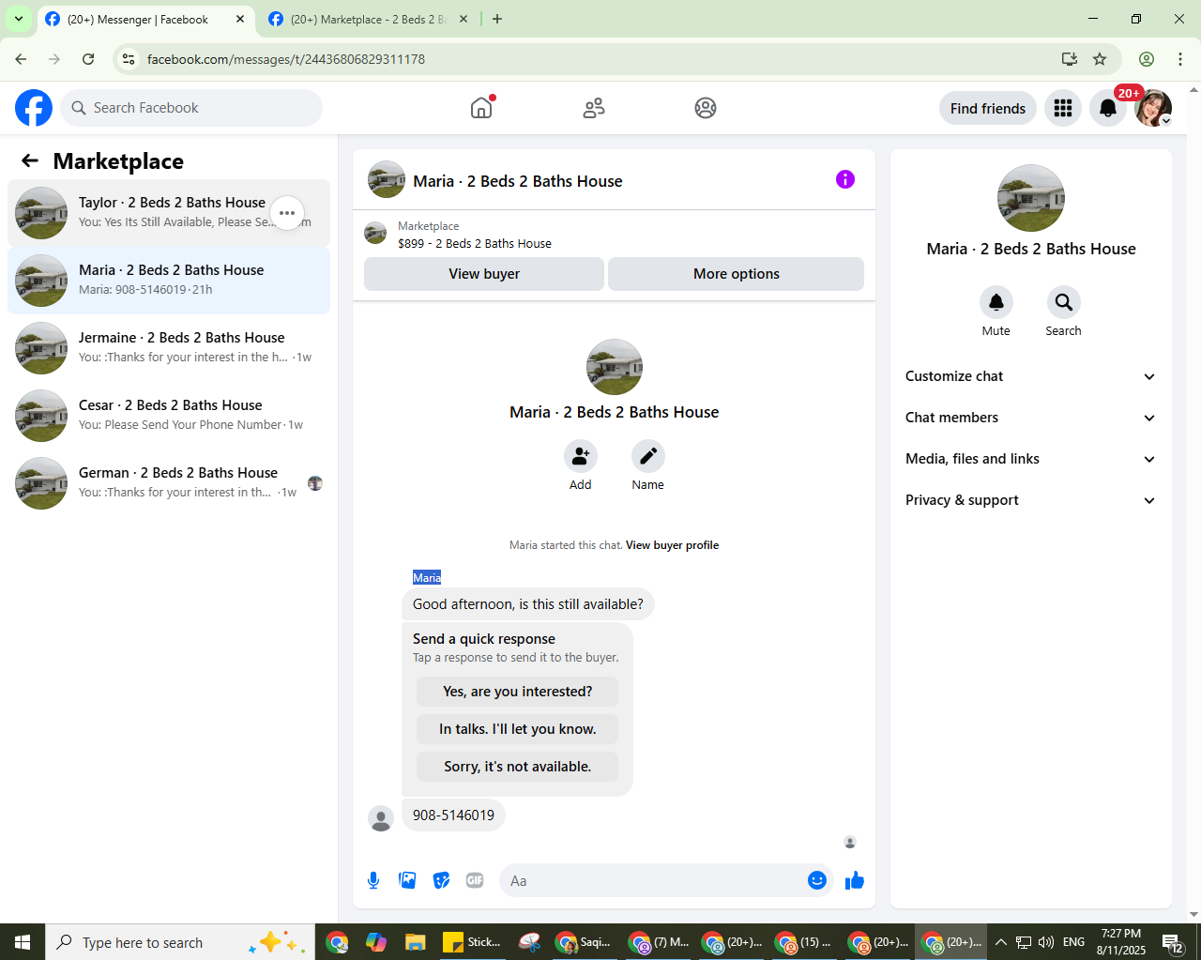
Task: Open the nine-dot Menu grid icon
Action: (1063, 108)
